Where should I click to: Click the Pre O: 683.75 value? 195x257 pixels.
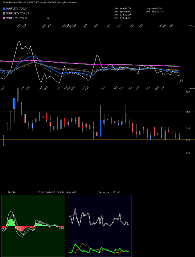pos(122,8)
